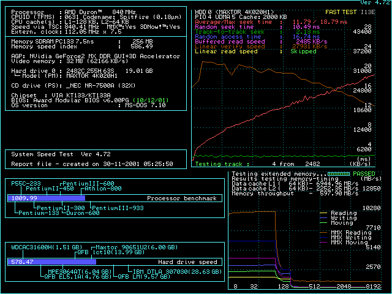Click the yellow 'FAST TEST' label
392x294 pixels.
341,12
